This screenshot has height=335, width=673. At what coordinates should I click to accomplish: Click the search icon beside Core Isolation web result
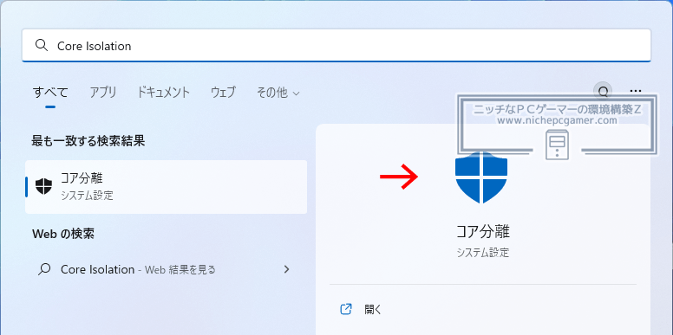(x=44, y=269)
